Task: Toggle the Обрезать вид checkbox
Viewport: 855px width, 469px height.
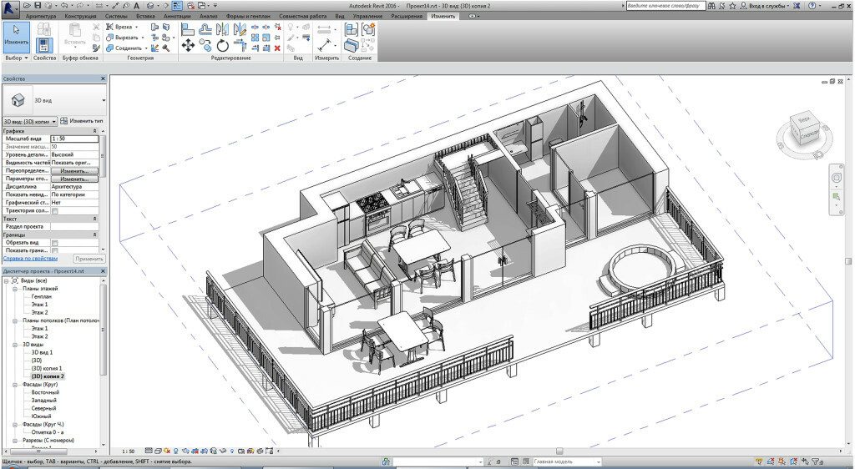Action: 55,243
